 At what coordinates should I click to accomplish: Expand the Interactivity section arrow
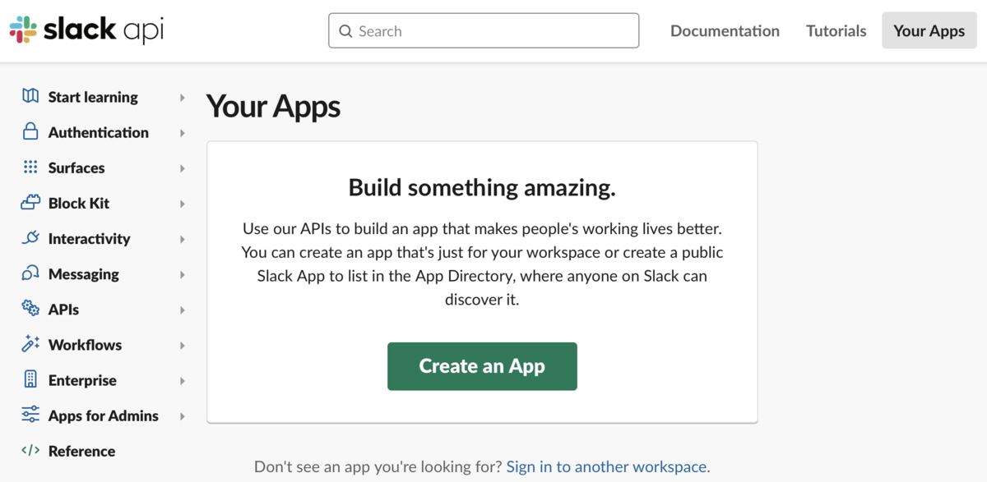[x=183, y=239]
